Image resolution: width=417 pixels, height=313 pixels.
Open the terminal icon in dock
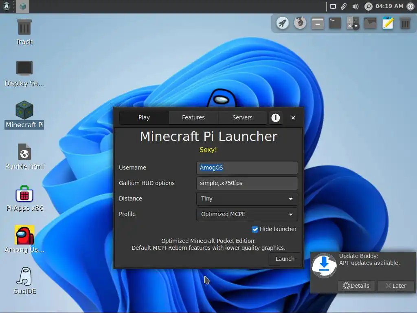(x=335, y=23)
